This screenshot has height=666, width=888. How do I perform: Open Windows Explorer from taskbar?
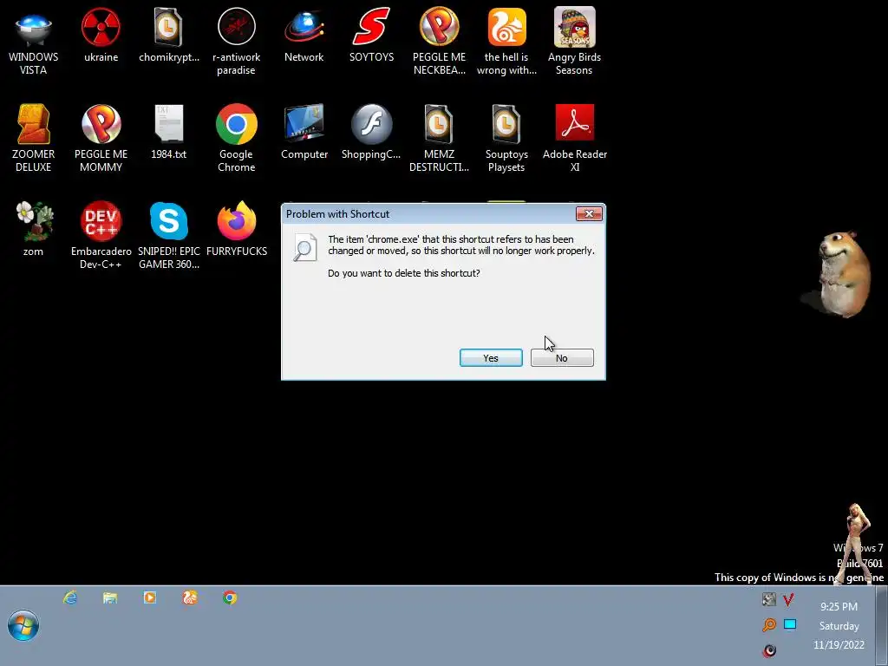110,597
